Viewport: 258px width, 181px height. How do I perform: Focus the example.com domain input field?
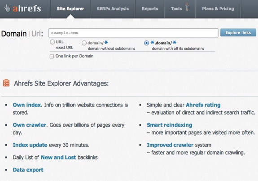133,33
